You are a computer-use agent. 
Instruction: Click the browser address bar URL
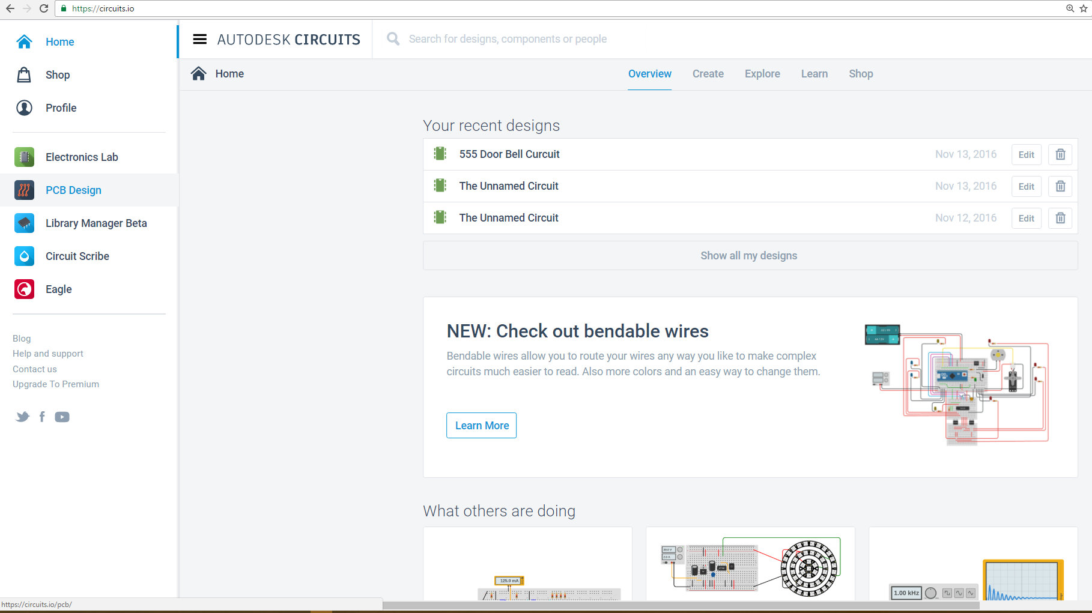(103, 8)
